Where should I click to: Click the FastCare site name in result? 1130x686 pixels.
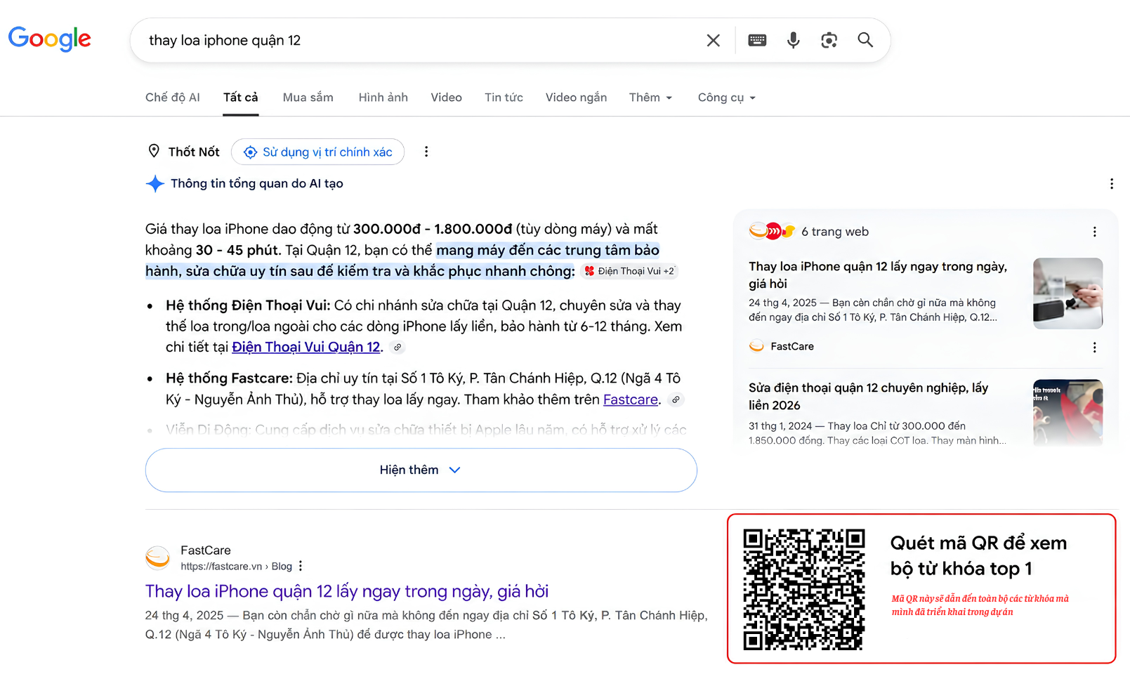click(x=206, y=550)
